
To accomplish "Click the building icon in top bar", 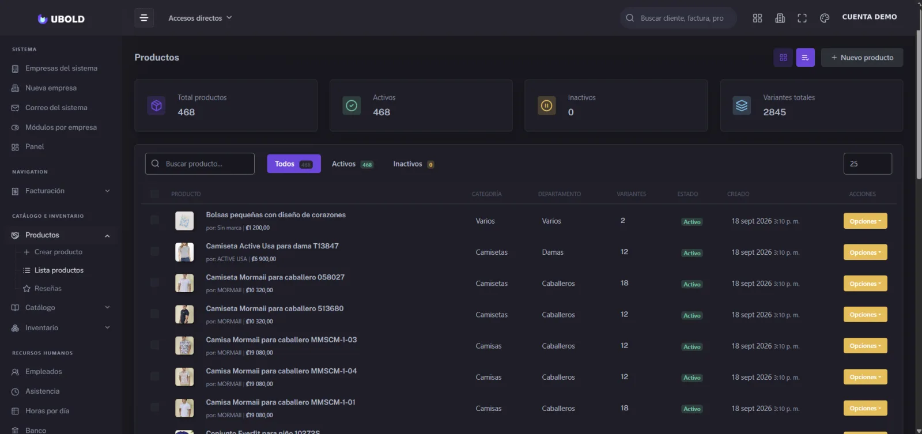I will click(780, 18).
